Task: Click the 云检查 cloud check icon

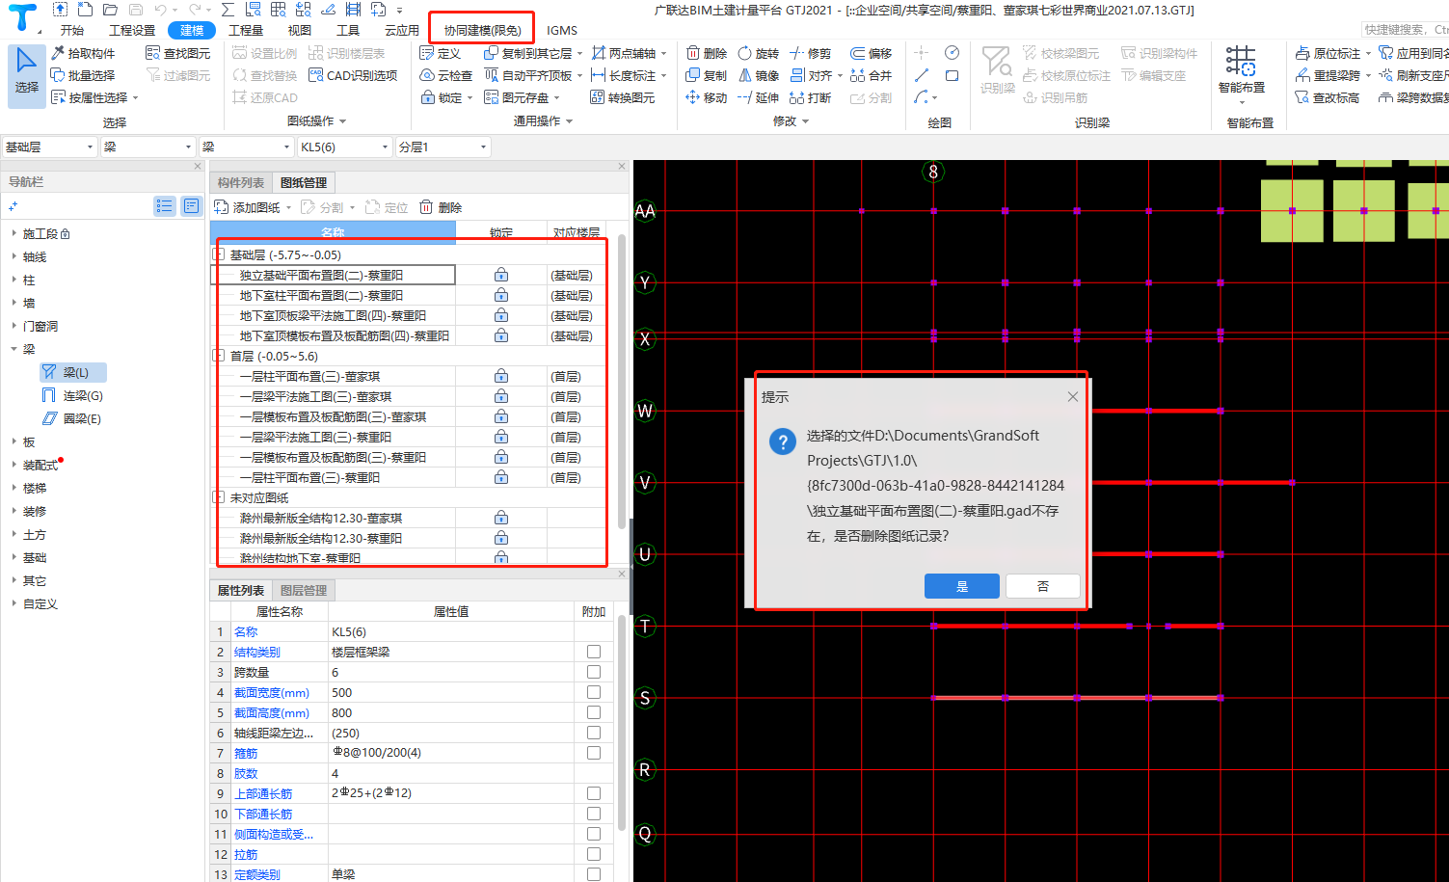Action: 446,75
